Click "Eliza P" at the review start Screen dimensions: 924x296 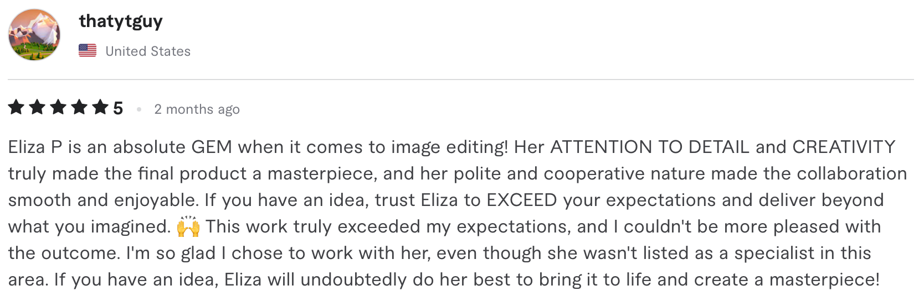point(35,147)
